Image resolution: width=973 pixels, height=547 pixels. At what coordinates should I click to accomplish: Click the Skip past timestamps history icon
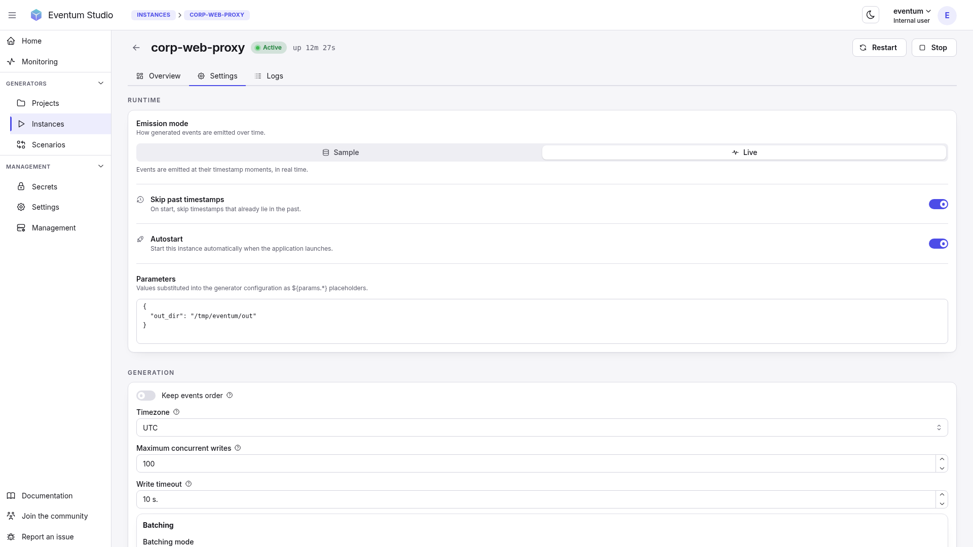coord(140,200)
